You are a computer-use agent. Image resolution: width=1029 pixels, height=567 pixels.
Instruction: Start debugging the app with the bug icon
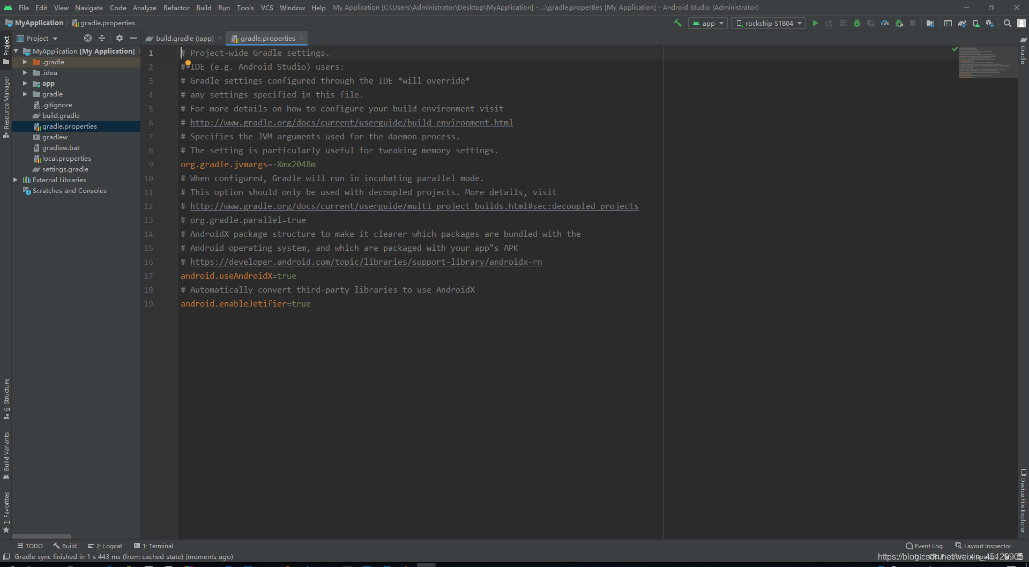pos(857,23)
